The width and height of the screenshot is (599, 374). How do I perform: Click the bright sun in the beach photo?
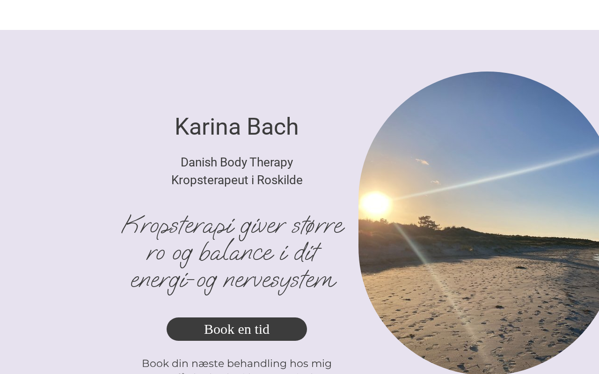point(376,204)
